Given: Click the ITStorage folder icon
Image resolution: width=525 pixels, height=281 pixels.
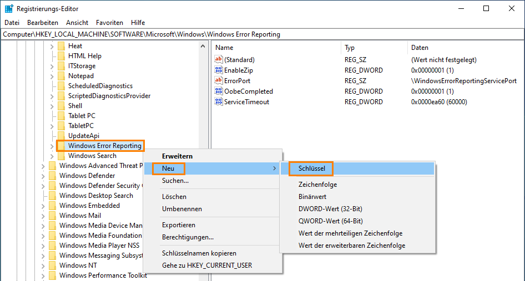Looking at the screenshot, I should (61, 66).
